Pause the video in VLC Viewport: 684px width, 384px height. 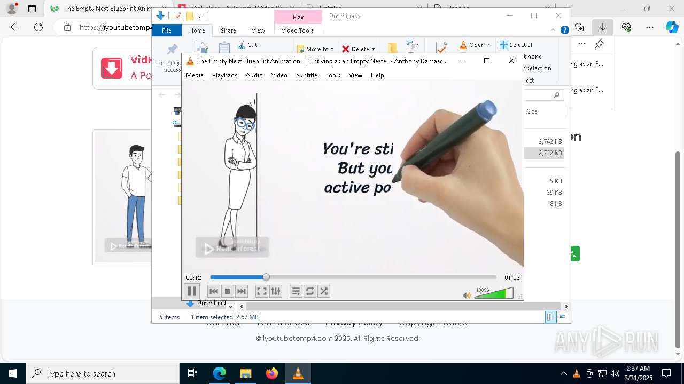191,291
